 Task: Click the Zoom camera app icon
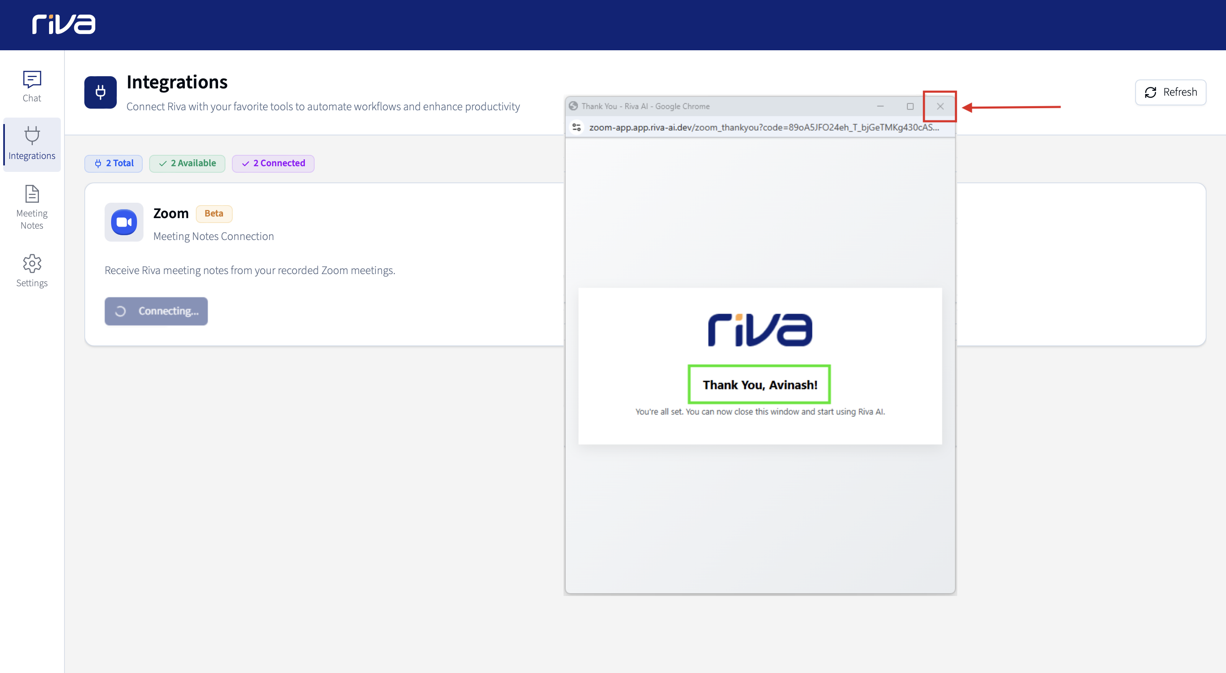(x=124, y=222)
